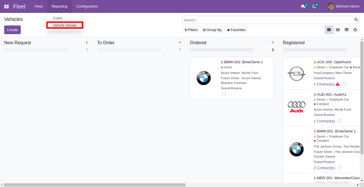Open the Filters dropdown
The image size is (364, 187).
pos(191,30)
